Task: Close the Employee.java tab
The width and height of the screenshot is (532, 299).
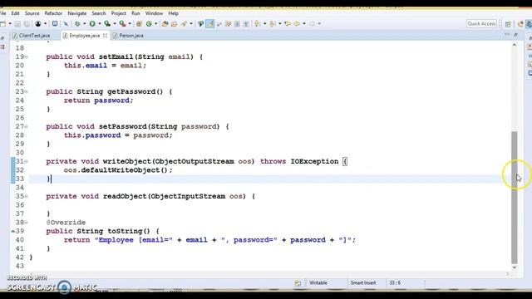Action: pos(105,35)
